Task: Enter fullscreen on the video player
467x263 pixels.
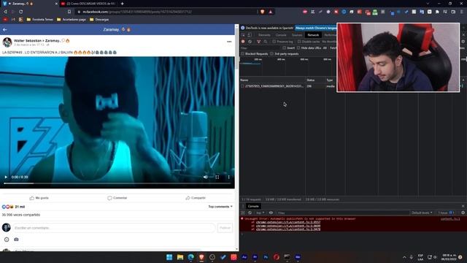Action: (x=217, y=177)
